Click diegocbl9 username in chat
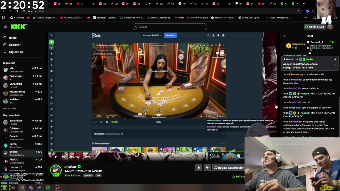340x191 pixels. point(295,108)
